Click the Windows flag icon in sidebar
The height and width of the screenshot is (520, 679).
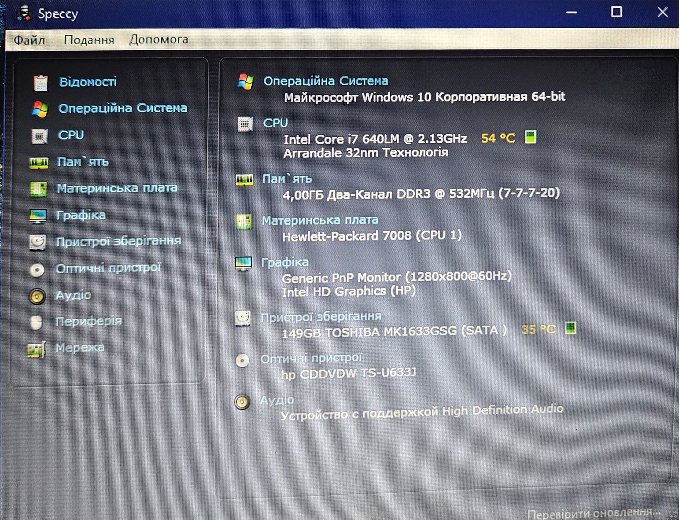pyautogui.click(x=40, y=109)
